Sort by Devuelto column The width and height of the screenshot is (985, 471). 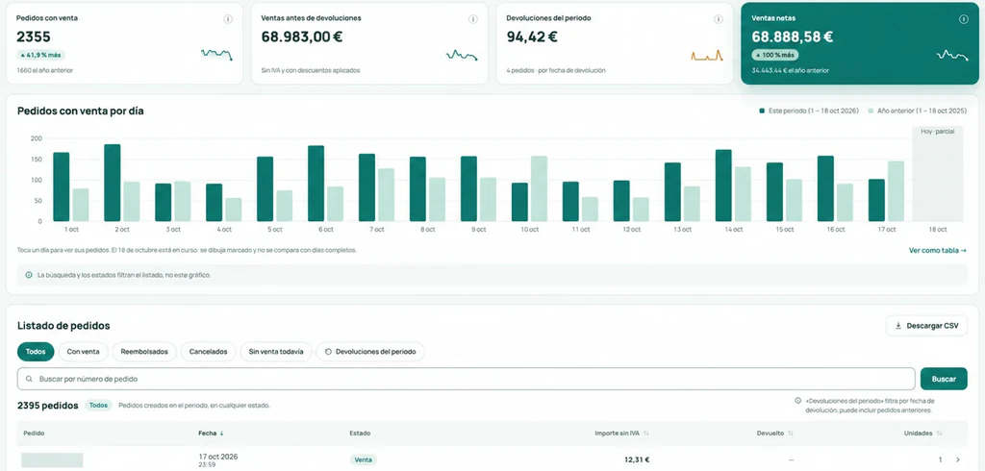(x=791, y=434)
